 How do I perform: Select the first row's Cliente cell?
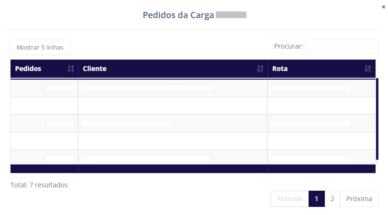[x=173, y=88]
